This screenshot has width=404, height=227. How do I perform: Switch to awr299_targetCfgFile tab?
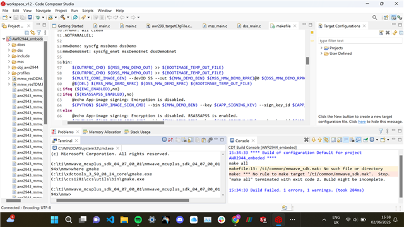coord(169,26)
